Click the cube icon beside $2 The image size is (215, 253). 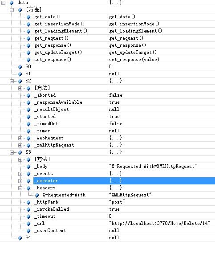coord(20,81)
